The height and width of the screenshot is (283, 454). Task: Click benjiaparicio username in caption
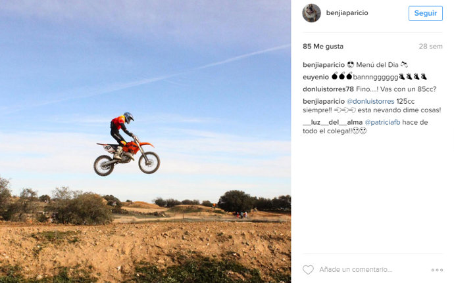click(x=324, y=65)
